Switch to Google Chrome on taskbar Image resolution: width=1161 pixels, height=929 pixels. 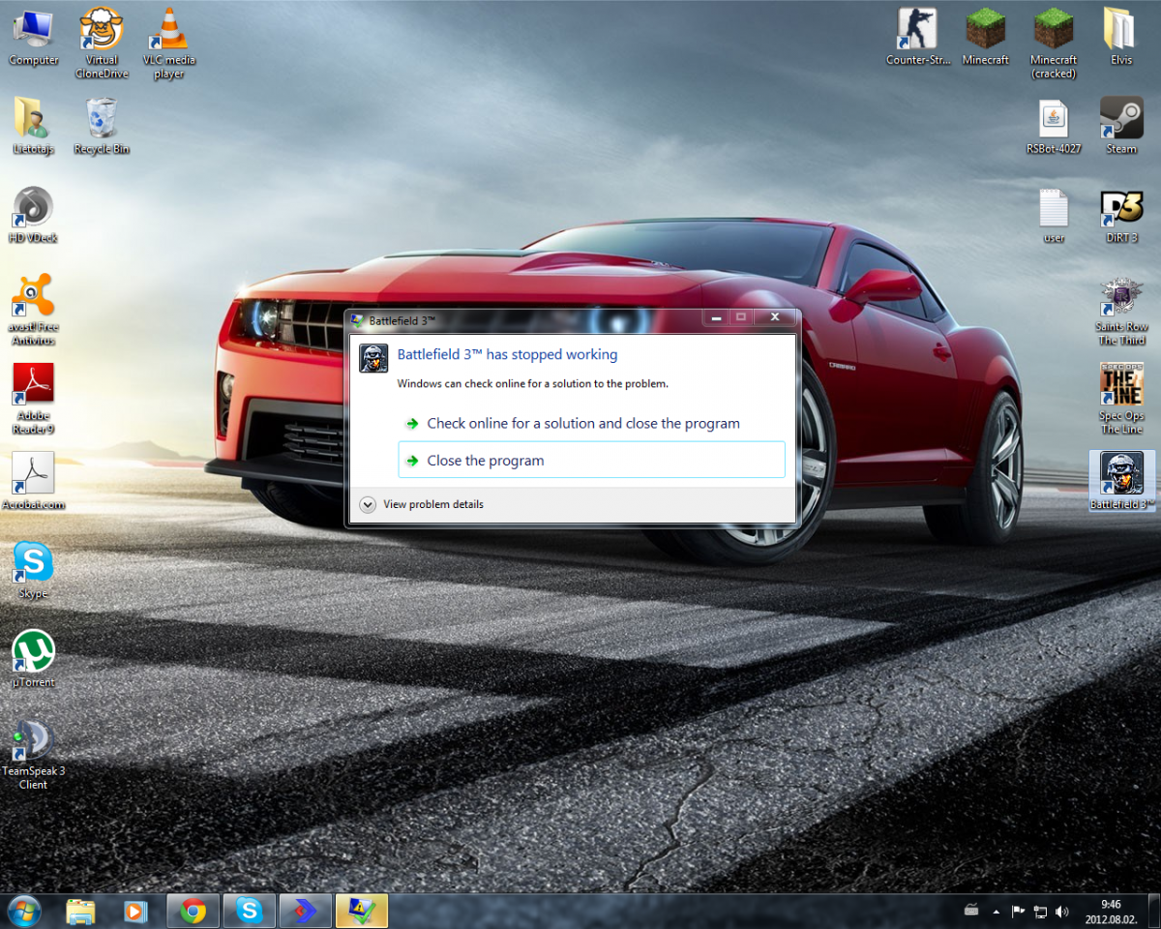(x=193, y=911)
